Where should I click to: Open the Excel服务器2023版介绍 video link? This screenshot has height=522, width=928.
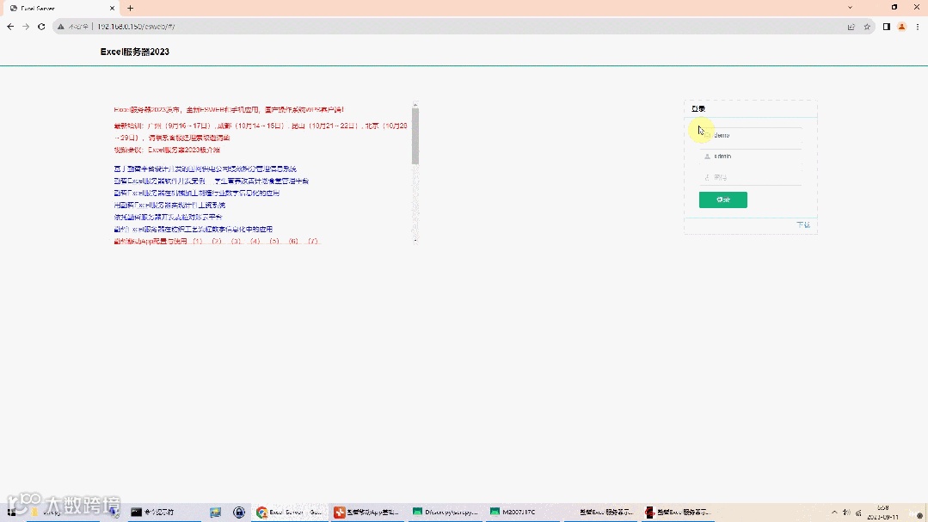click(x=184, y=150)
